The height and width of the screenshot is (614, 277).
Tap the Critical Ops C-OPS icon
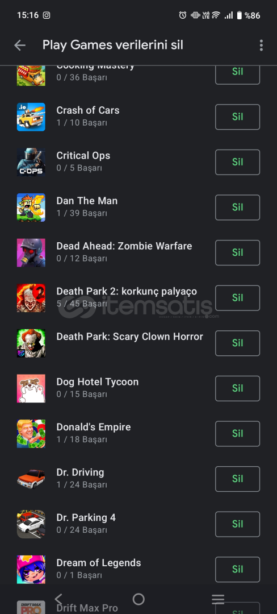coord(31,162)
